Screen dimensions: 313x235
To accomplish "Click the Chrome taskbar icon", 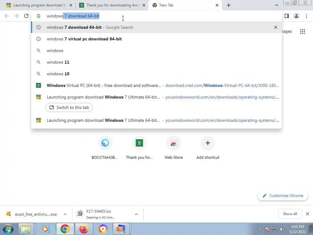I will click(65, 229).
